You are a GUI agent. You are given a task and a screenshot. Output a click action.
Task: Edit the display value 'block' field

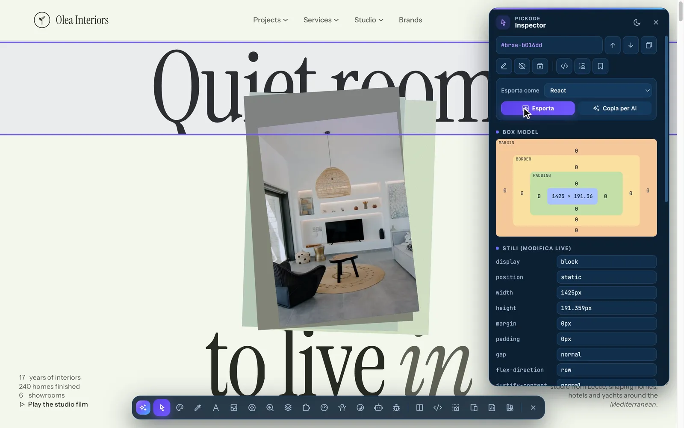tap(607, 262)
